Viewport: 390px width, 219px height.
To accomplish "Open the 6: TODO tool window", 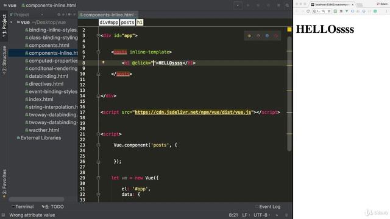I will [53, 207].
